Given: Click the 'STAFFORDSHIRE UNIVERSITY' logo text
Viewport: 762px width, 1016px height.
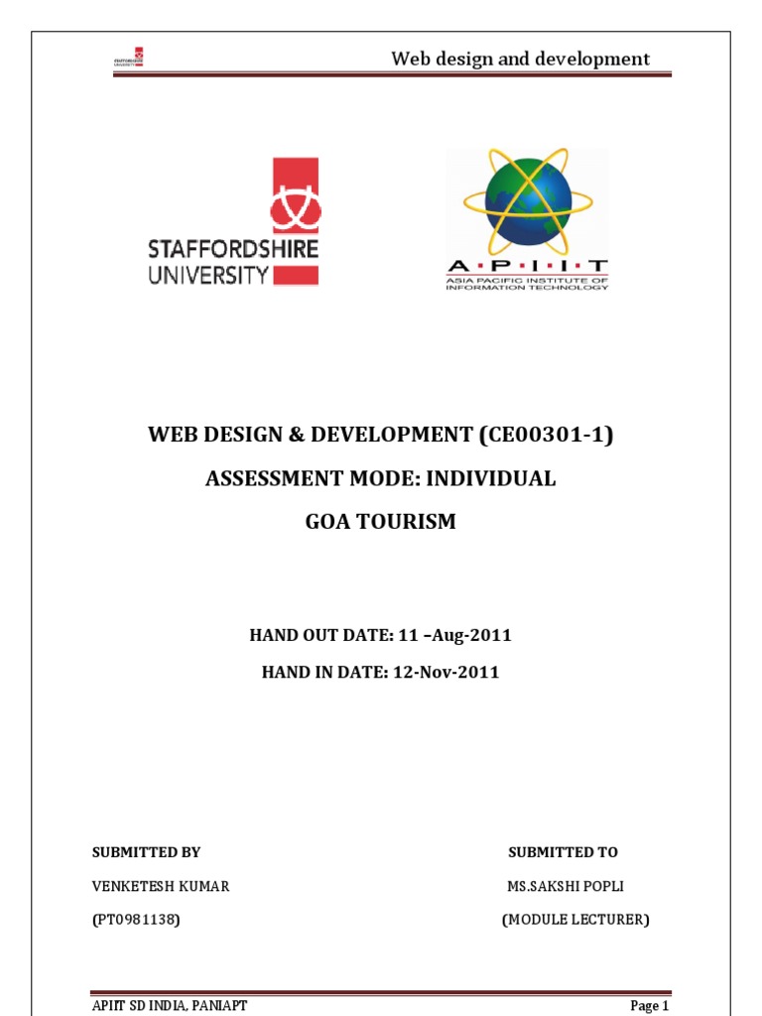Looking at the screenshot, I should 232,262.
